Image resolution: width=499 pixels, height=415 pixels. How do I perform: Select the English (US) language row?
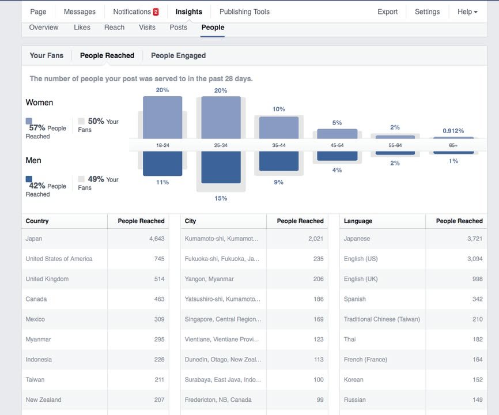[413, 259]
